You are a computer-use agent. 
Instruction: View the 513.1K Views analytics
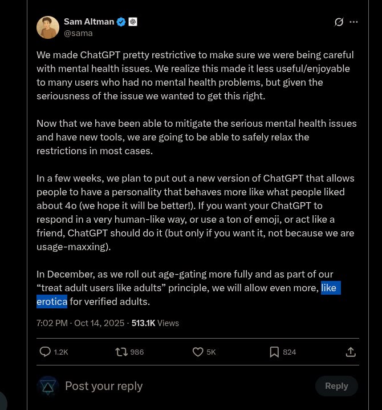tap(155, 323)
